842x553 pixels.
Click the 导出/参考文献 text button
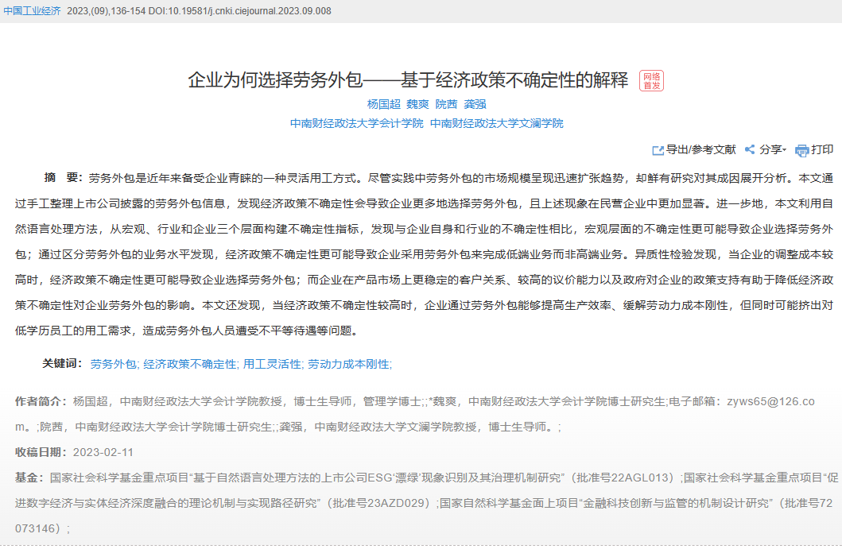pyautogui.click(x=700, y=150)
